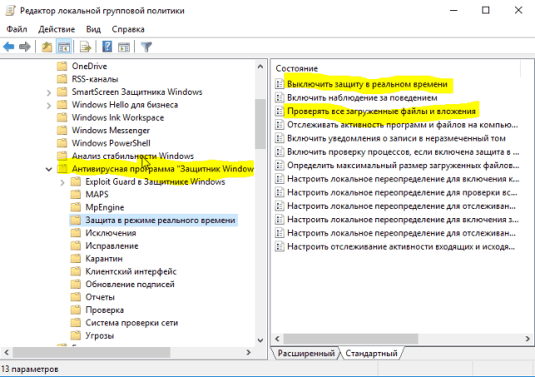Click policy list horizontal scrollbar thumb
The height and width of the screenshot is (377, 535).
(351, 339)
